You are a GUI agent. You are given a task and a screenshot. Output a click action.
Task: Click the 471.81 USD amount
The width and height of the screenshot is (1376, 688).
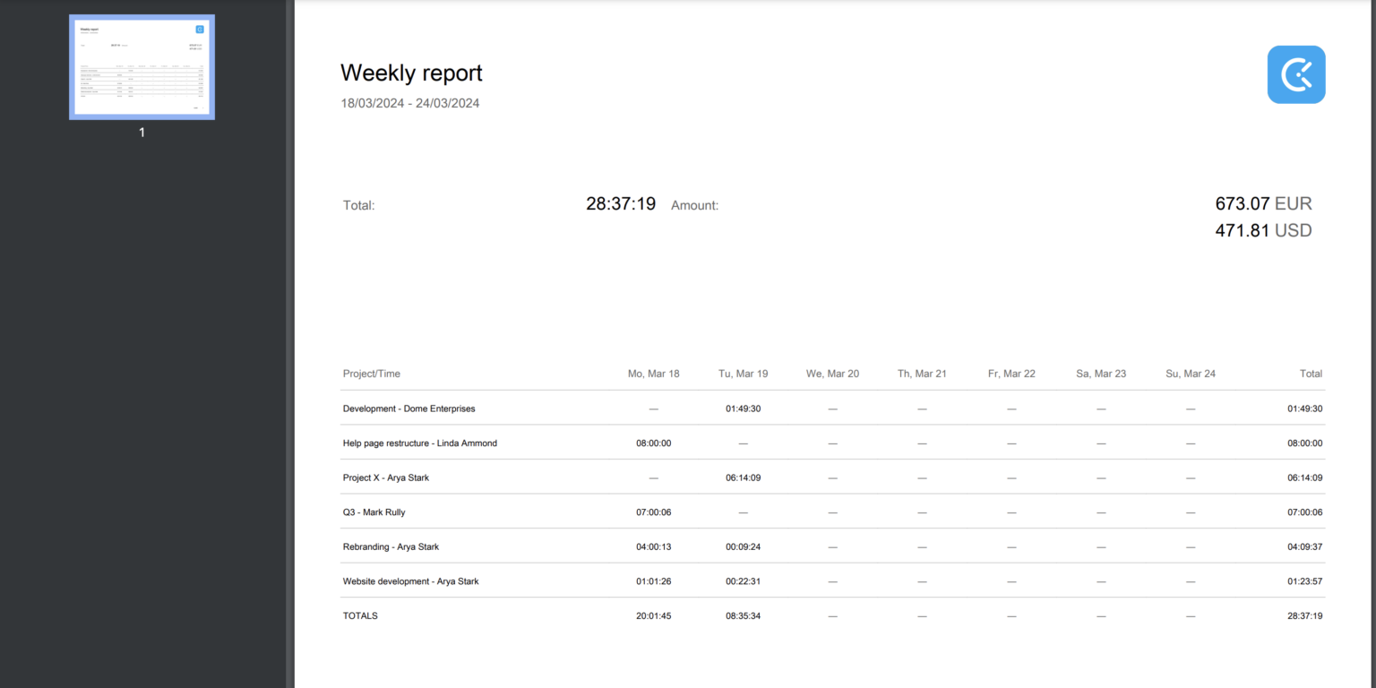click(x=1262, y=230)
